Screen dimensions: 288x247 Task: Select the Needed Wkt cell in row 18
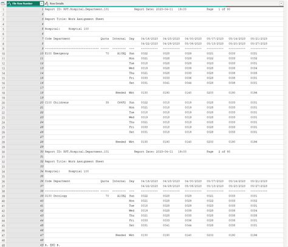164,92
